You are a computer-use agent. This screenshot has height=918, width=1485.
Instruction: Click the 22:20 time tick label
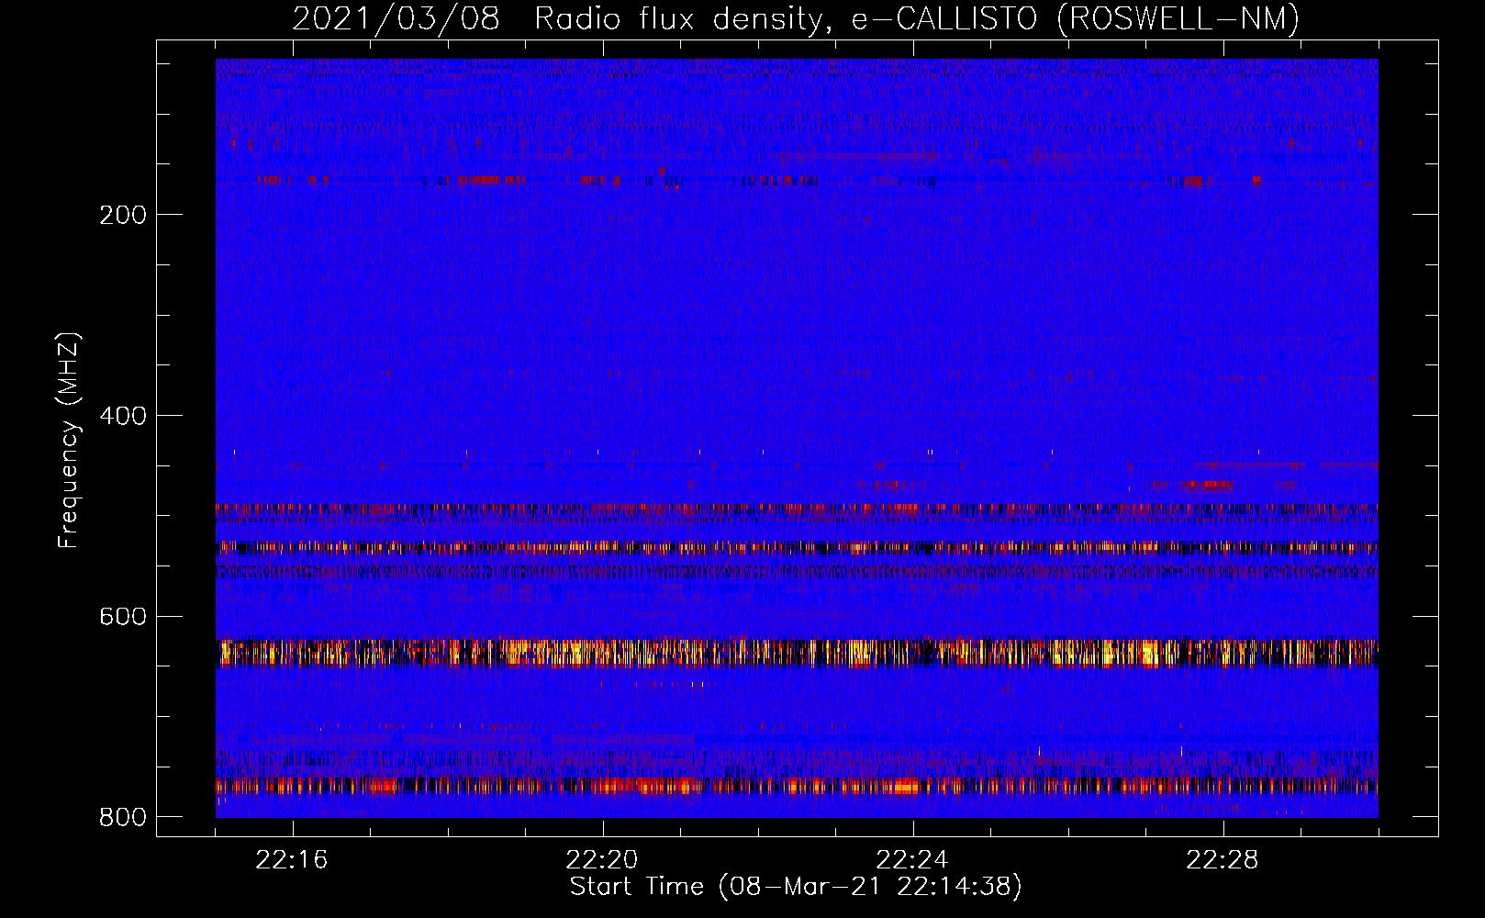[602, 860]
